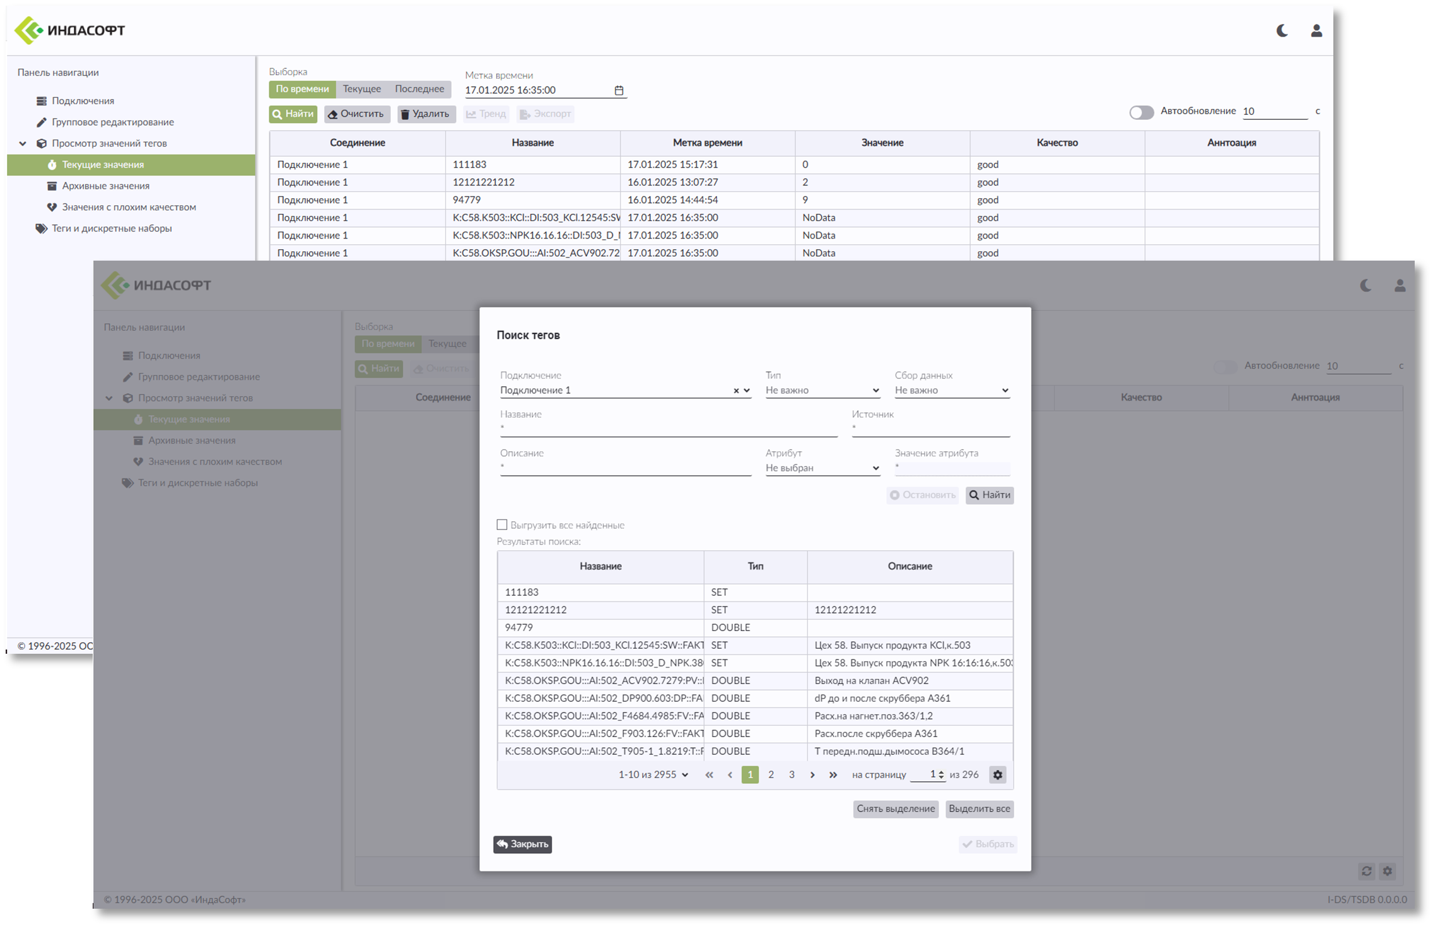The width and height of the screenshot is (1433, 927).
Task: Go to last page of results
Action: coord(833,775)
